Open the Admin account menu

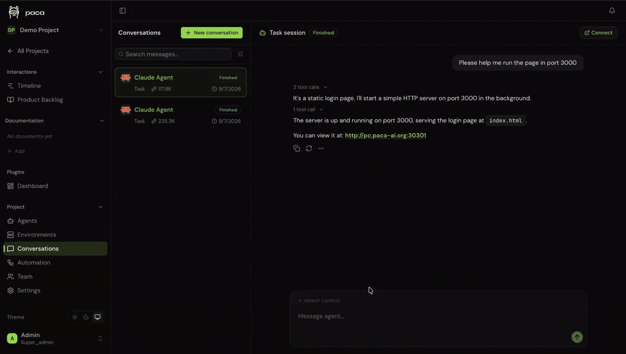pyautogui.click(x=55, y=338)
